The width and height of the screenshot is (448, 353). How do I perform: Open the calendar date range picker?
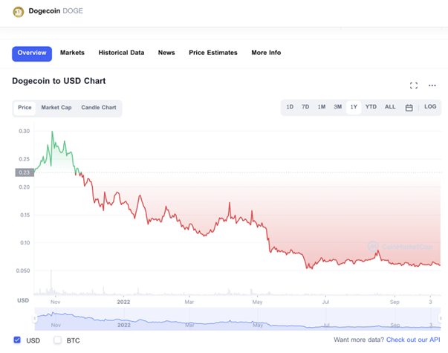pos(409,108)
